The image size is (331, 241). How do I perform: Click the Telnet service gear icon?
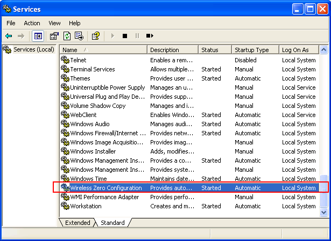(65, 60)
